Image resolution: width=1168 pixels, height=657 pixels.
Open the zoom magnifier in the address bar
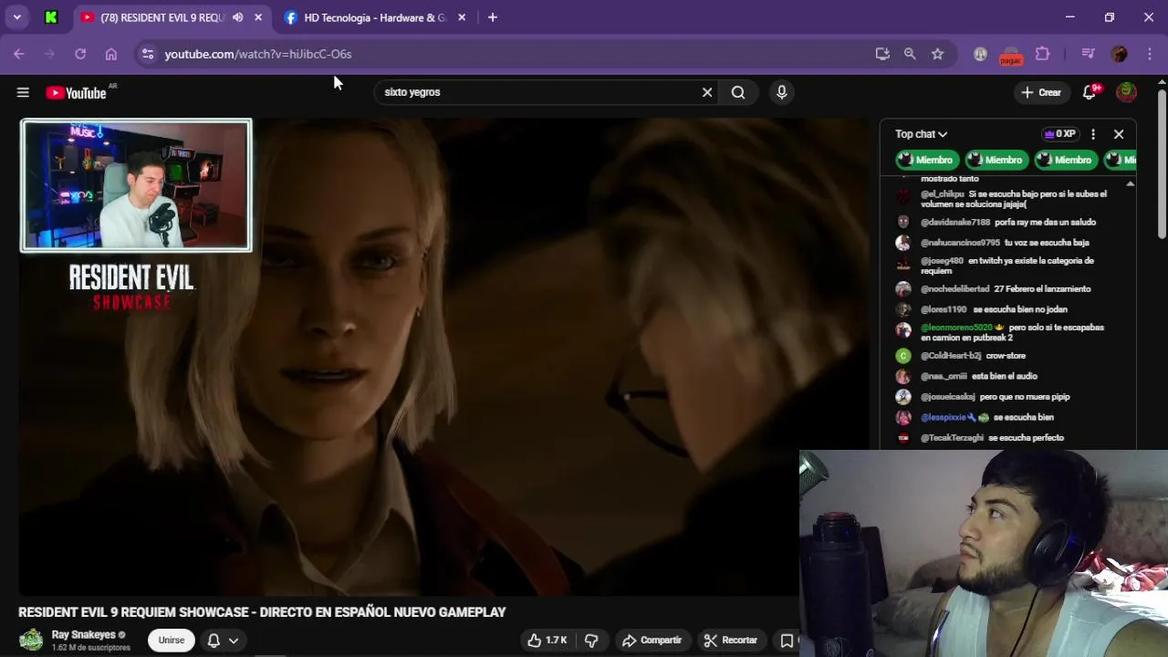point(910,54)
